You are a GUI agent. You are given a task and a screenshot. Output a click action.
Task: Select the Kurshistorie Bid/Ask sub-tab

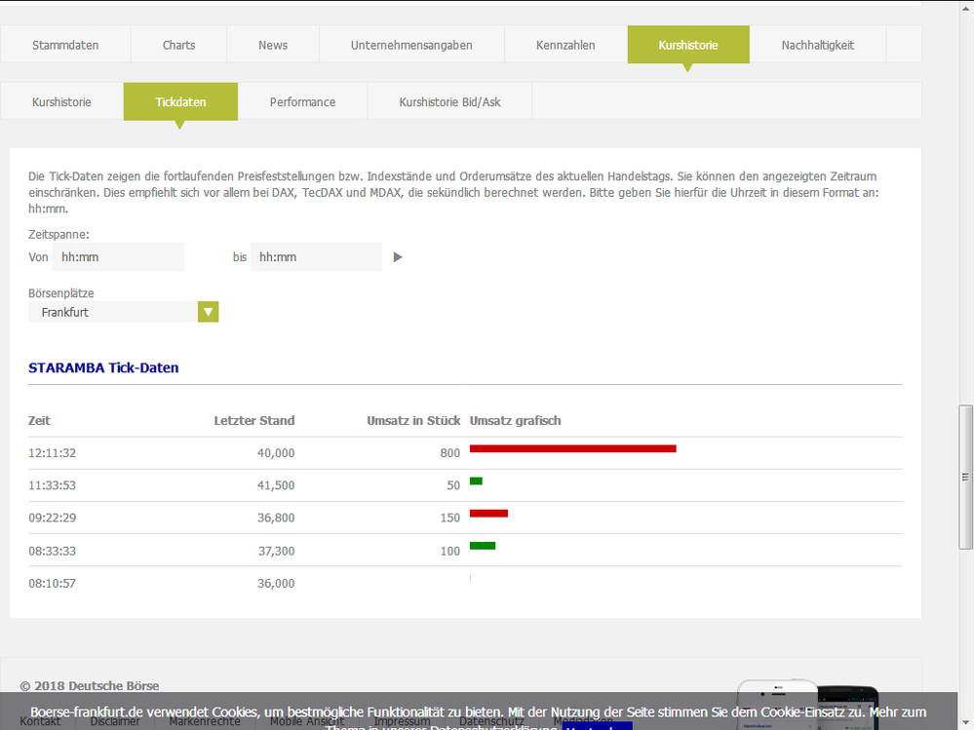449,101
